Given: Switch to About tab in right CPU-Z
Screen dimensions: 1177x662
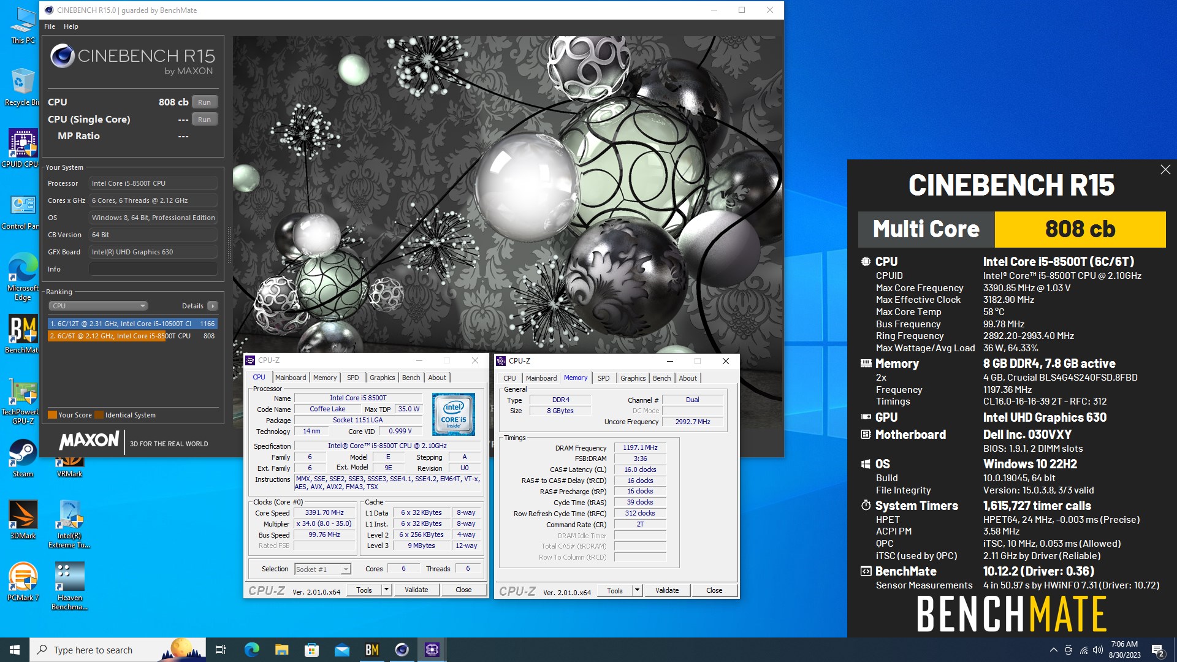Looking at the screenshot, I should pos(688,378).
